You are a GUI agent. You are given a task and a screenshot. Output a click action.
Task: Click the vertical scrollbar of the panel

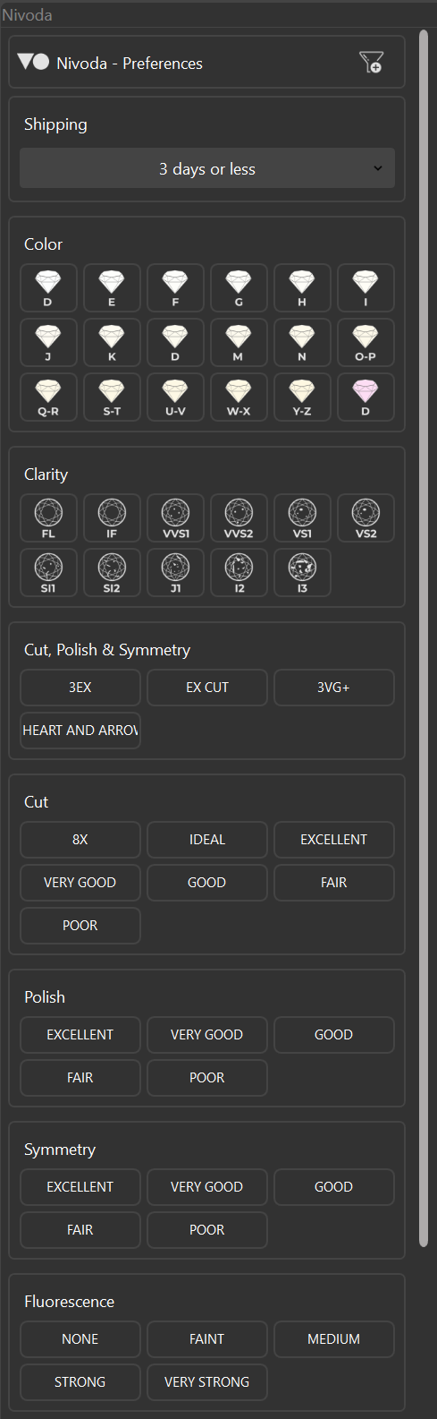click(x=424, y=638)
